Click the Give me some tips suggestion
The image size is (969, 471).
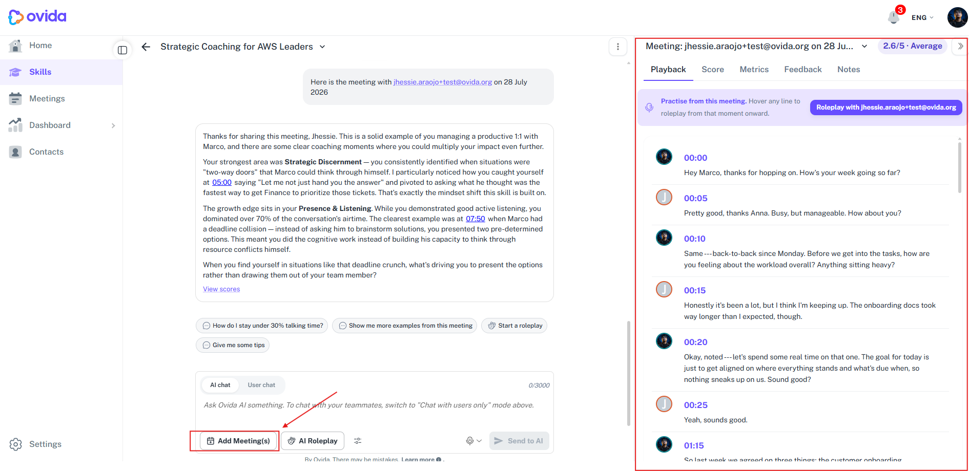233,345
